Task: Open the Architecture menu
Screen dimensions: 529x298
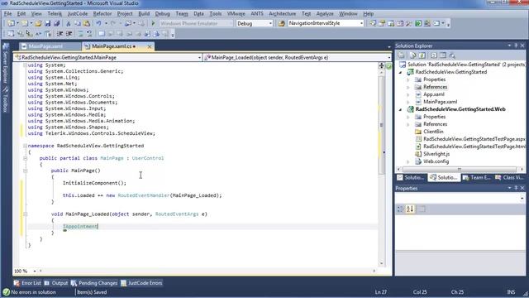Action: point(282,14)
